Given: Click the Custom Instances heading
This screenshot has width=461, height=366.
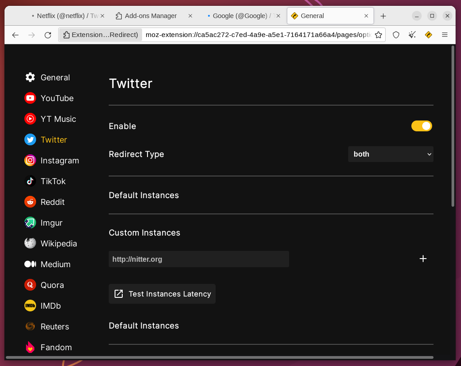Looking at the screenshot, I should click(144, 232).
